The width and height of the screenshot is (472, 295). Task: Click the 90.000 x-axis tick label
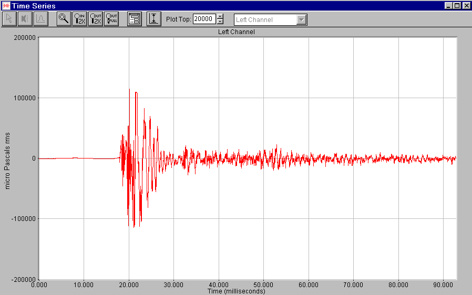click(443, 285)
